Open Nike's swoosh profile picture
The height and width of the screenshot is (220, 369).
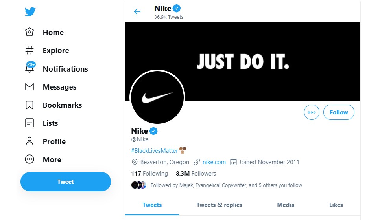pos(157,97)
